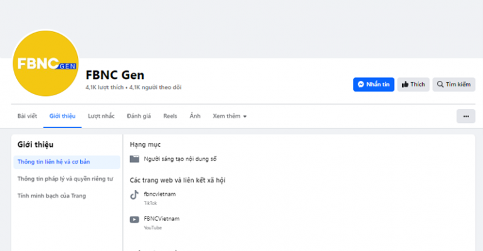Go to the Đánh giá tab

(139, 116)
